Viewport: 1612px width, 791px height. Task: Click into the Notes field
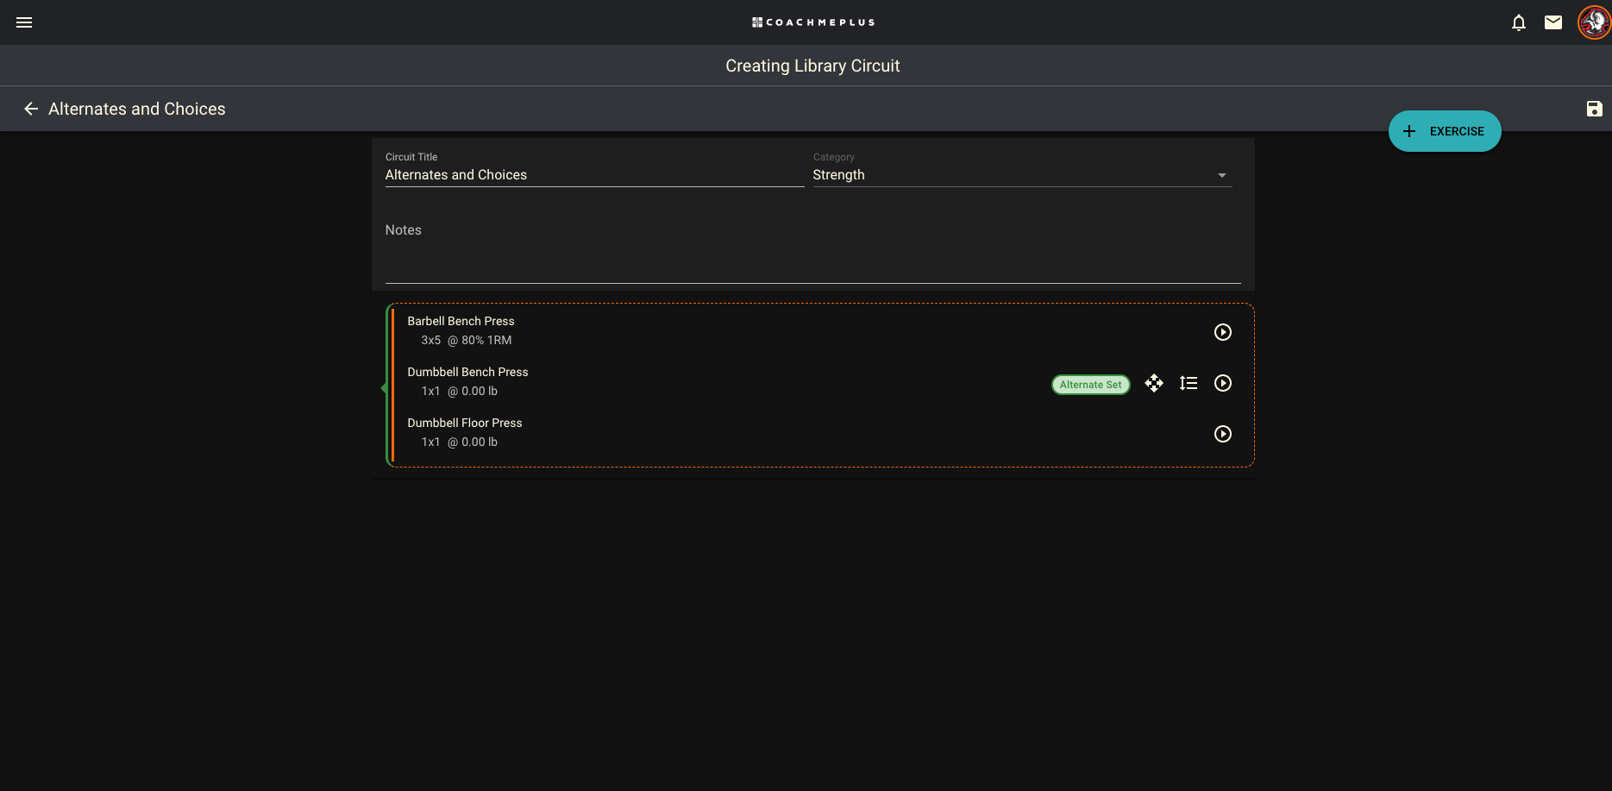pos(812,250)
